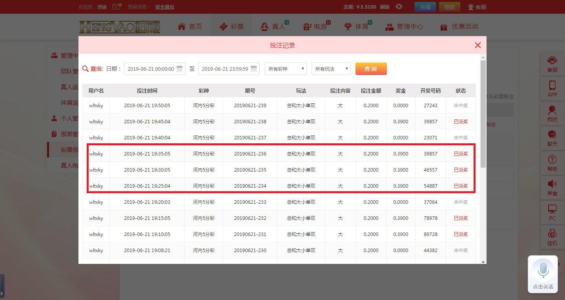The width and height of the screenshot is (565, 300).
Task: Expand the 所有玩法 play method dropdown
Action: coord(331,69)
